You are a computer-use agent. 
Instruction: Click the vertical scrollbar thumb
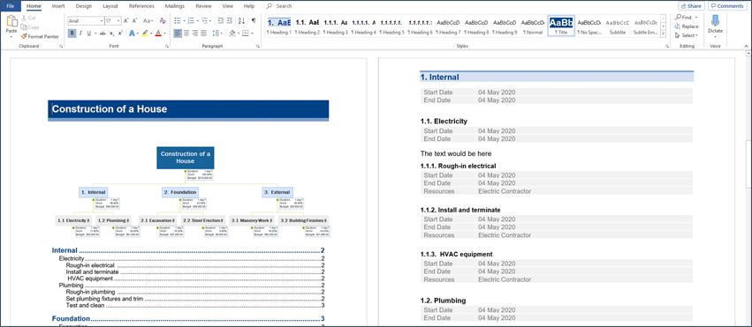coord(748,165)
